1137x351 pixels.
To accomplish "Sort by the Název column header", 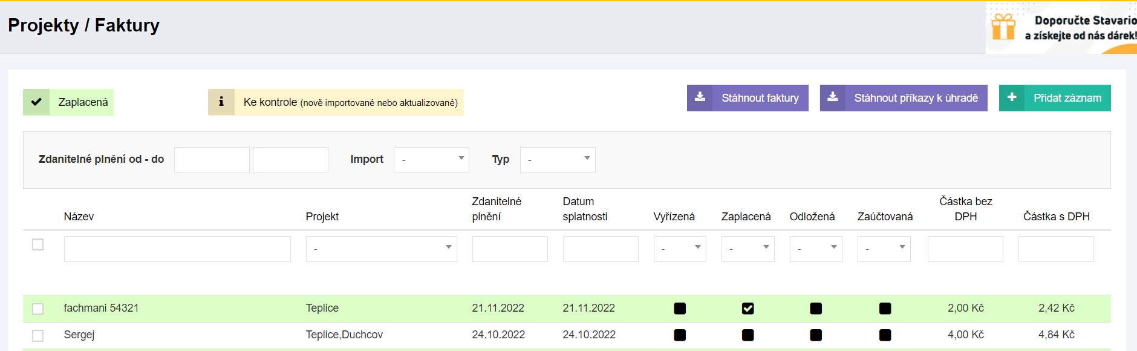I will [x=79, y=217].
